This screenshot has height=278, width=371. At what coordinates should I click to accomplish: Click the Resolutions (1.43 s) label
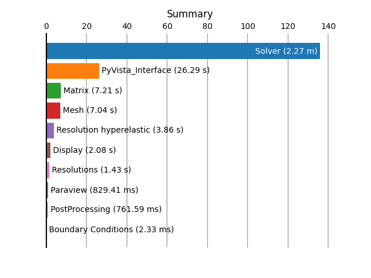92,170
